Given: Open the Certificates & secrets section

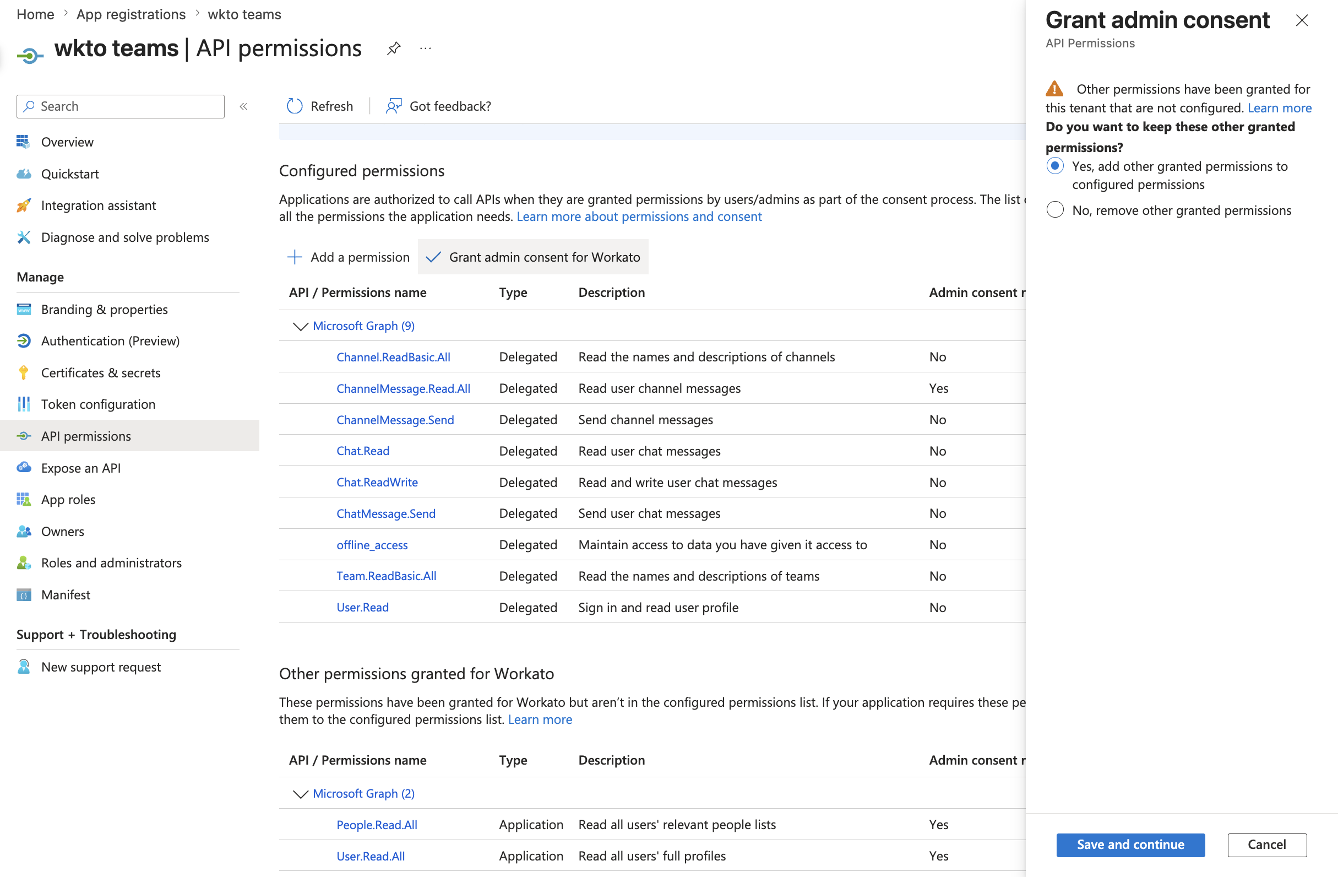Looking at the screenshot, I should click(101, 372).
